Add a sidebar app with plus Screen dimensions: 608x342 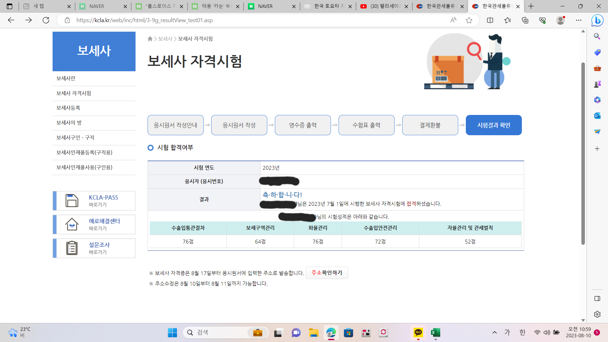coord(597,149)
